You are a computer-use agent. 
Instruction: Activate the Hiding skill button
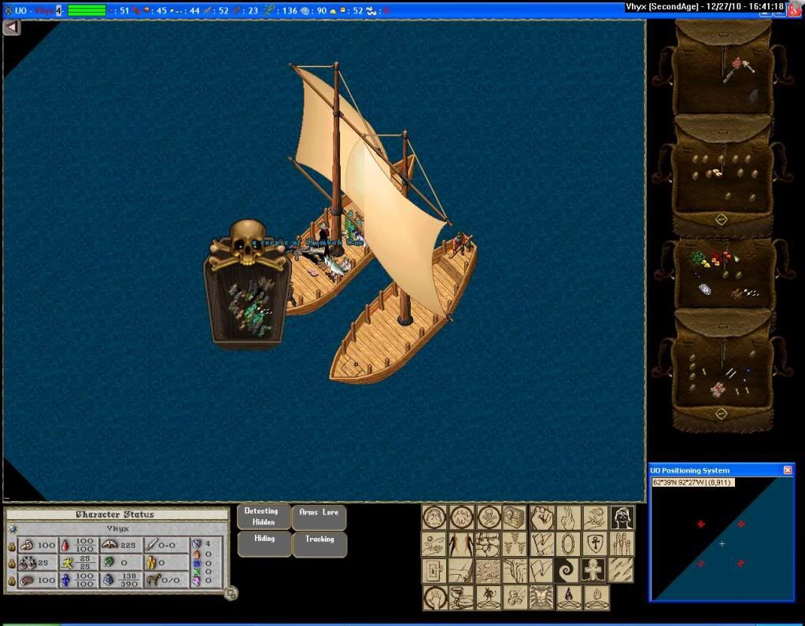[x=264, y=544]
